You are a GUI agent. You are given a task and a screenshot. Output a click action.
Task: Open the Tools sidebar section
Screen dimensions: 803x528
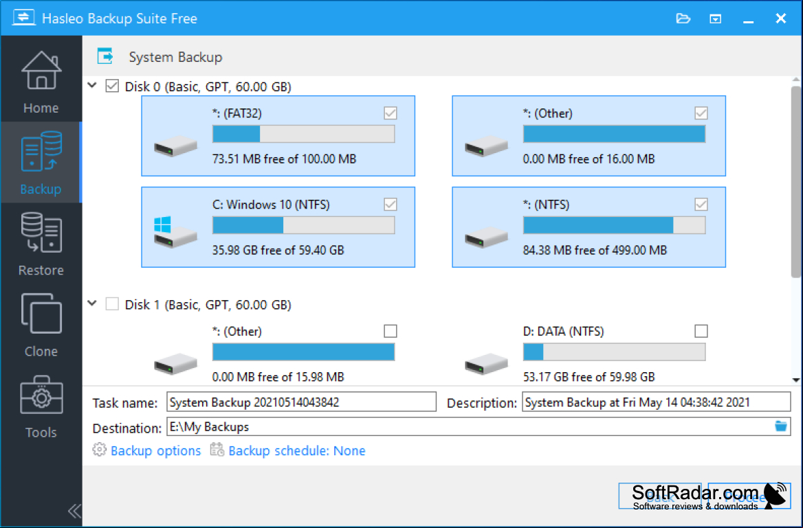[41, 406]
